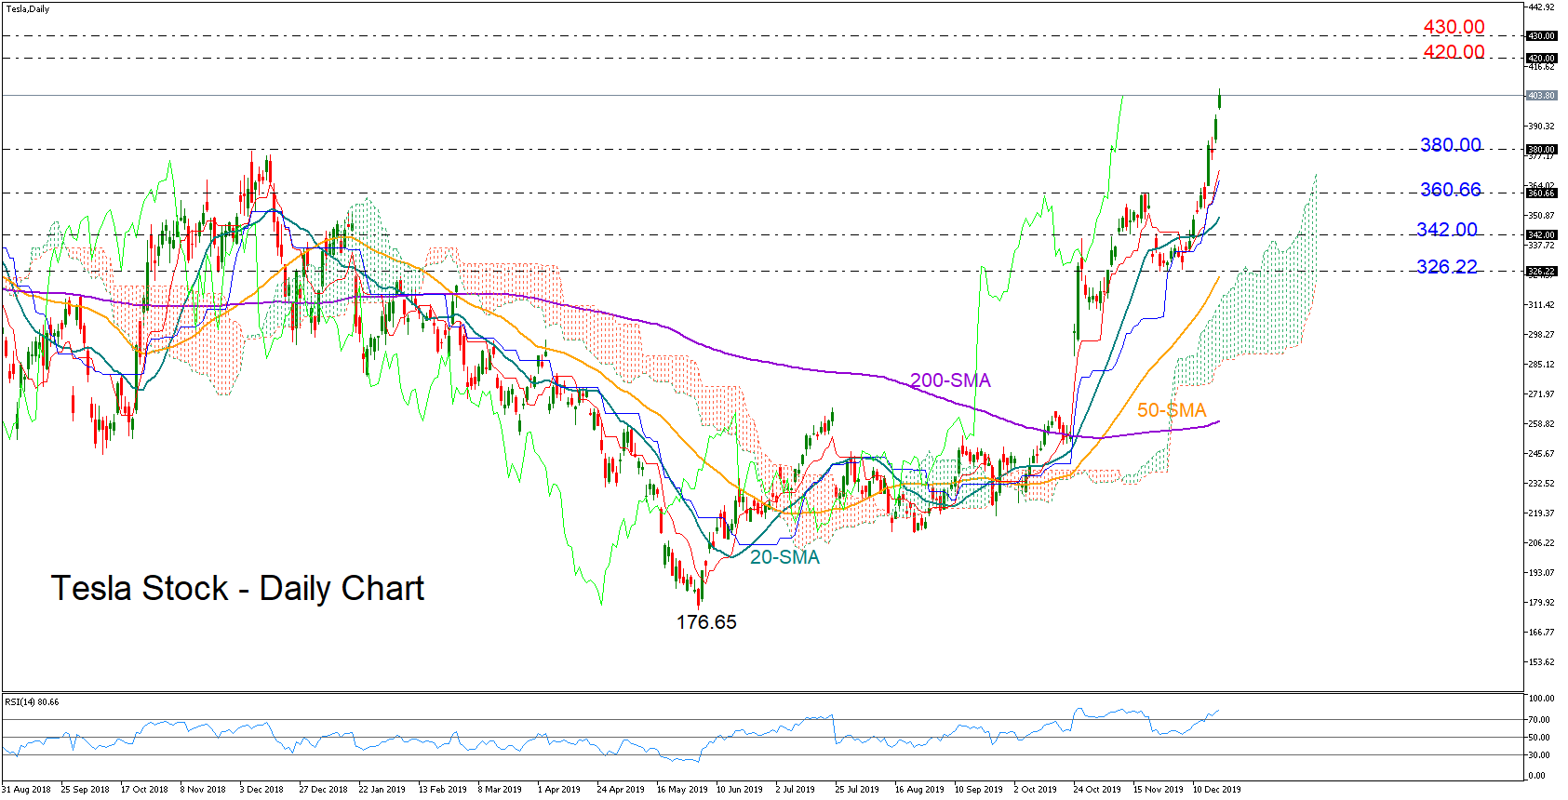
Task: Click the blue "326.22" support label
Action: click(1447, 267)
